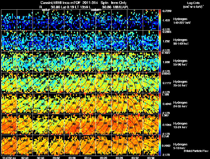This screenshot has height=159, width=210.
Task: Click the color bar beside Hydrogen 24-35 keV
Action: [160, 103]
